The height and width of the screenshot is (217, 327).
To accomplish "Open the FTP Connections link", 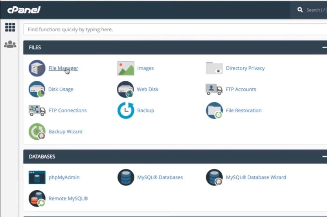I will [x=68, y=110].
